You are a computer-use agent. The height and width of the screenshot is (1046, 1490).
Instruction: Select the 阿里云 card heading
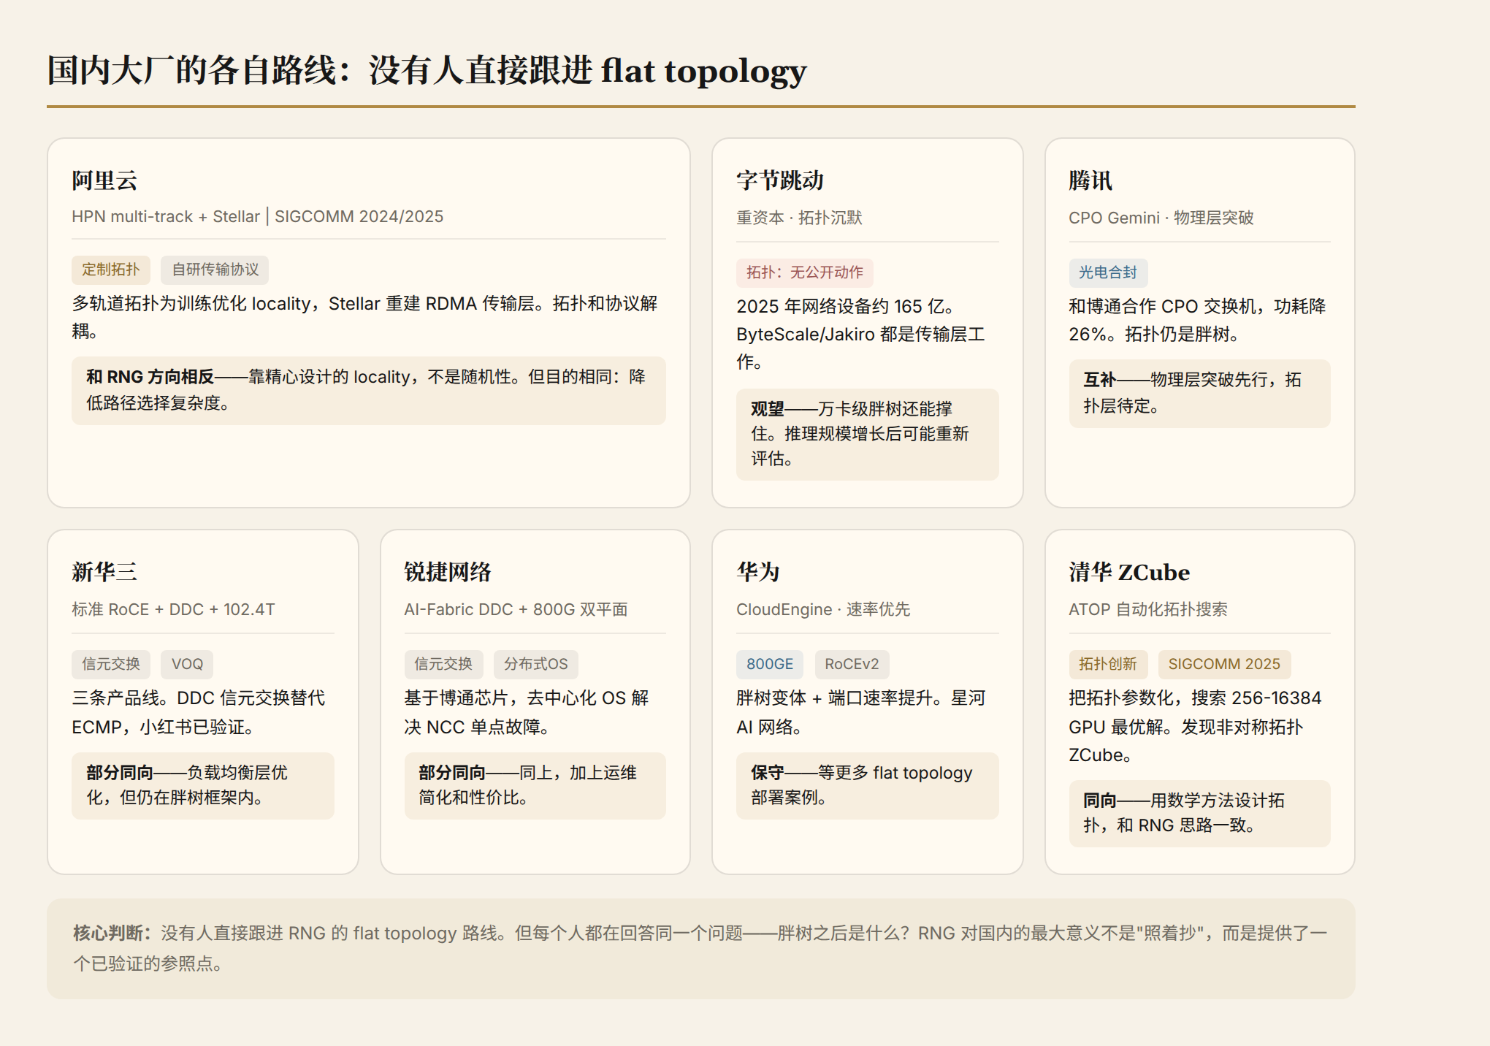(104, 180)
